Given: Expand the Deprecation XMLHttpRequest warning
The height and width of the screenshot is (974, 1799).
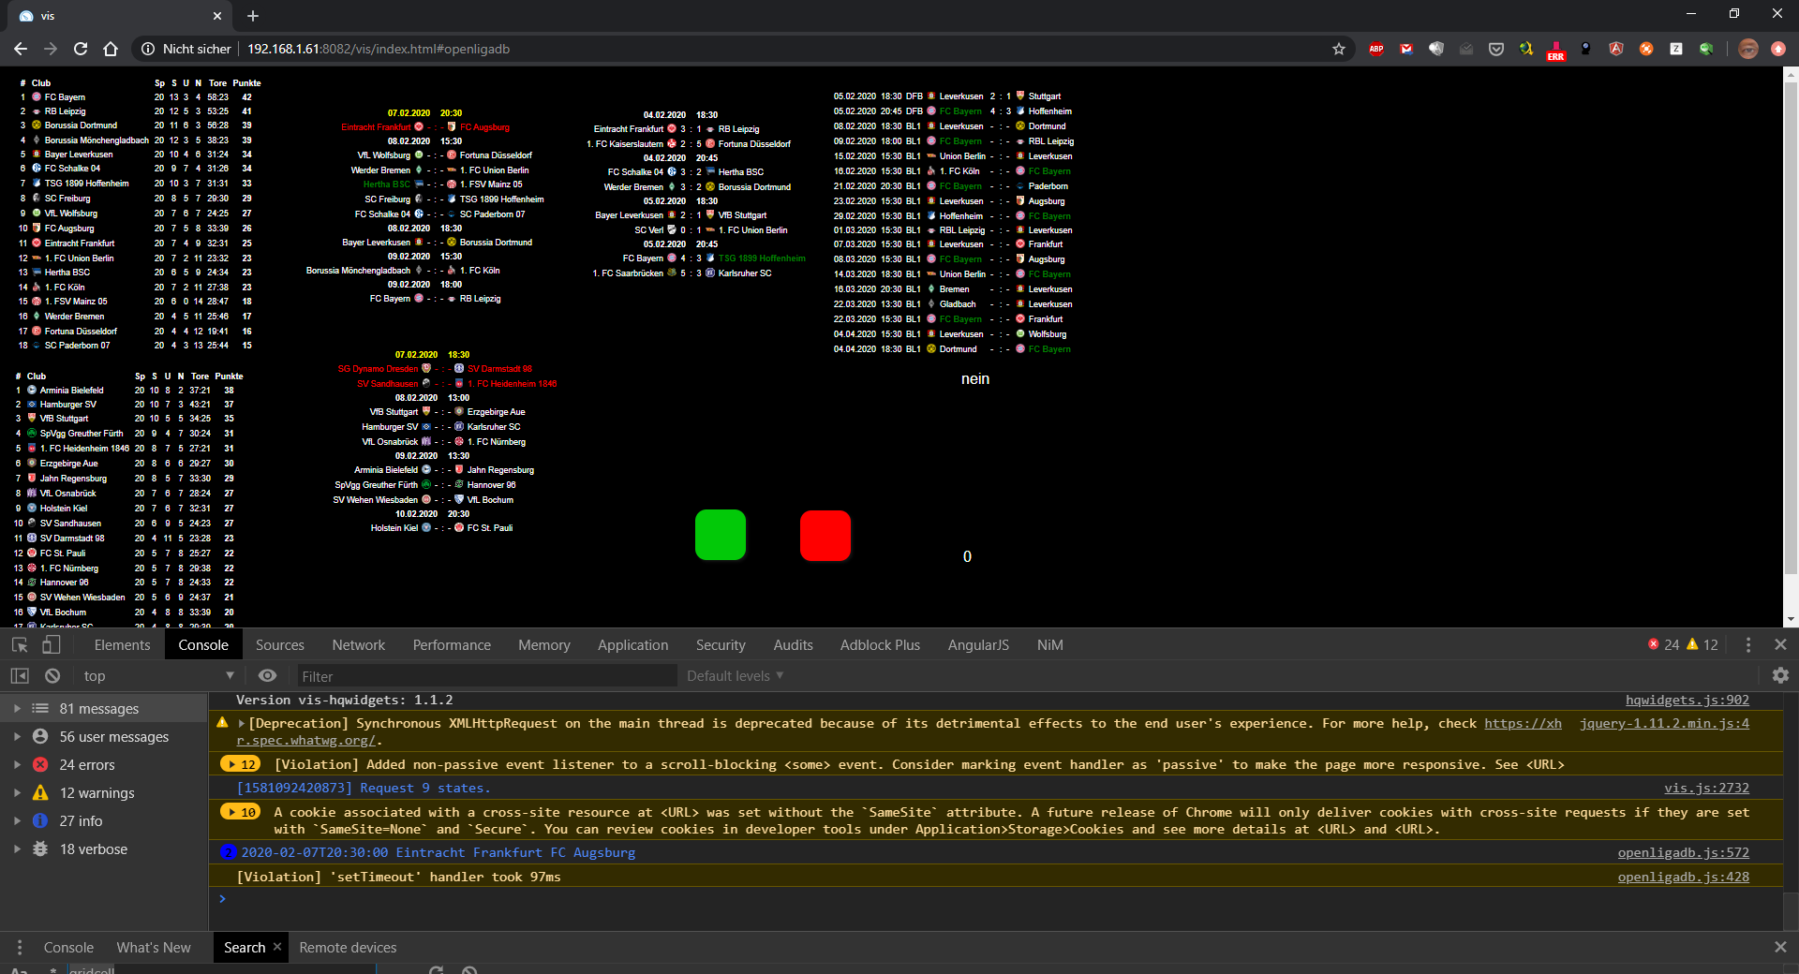Looking at the screenshot, I should tap(242, 723).
